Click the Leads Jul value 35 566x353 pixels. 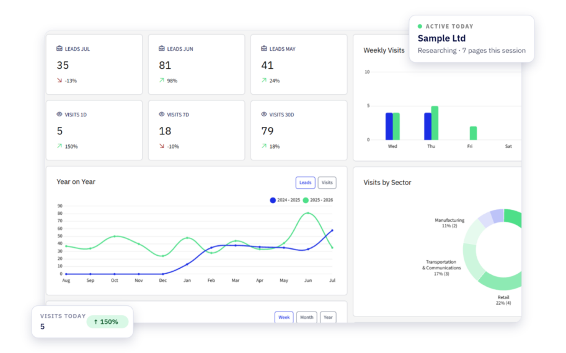pyautogui.click(x=63, y=65)
